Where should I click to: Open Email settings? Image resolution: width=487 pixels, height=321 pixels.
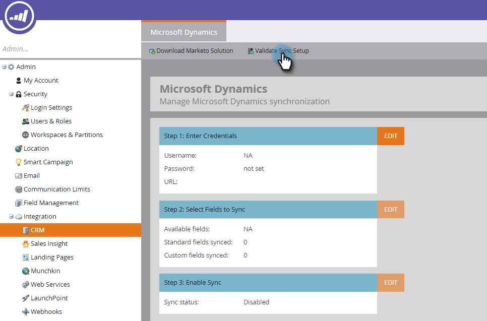pyautogui.click(x=32, y=176)
